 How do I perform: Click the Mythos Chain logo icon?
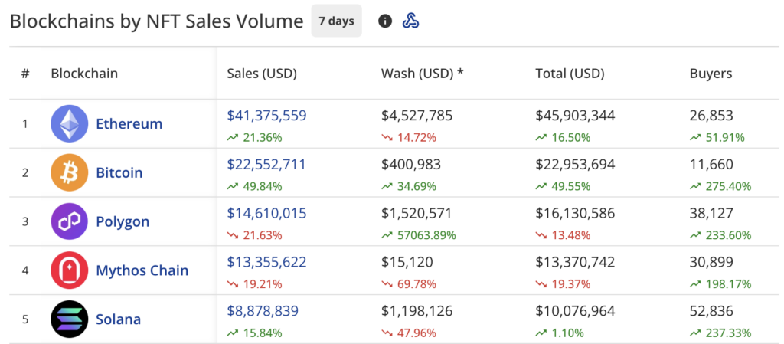click(x=70, y=270)
